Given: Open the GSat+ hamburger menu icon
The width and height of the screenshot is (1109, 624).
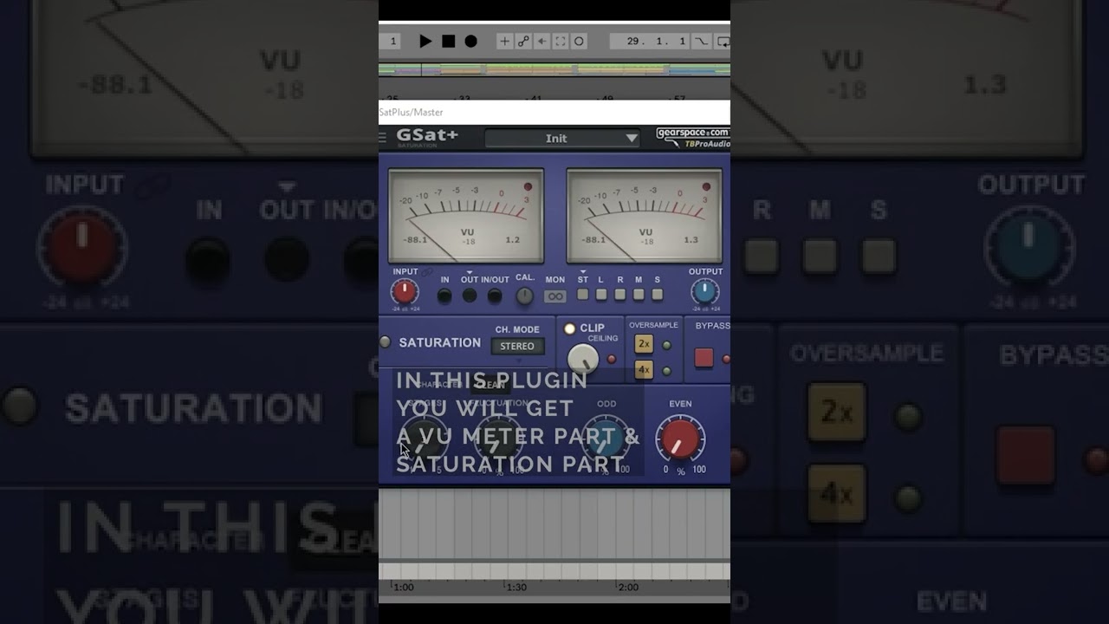Looking at the screenshot, I should coord(383,137).
